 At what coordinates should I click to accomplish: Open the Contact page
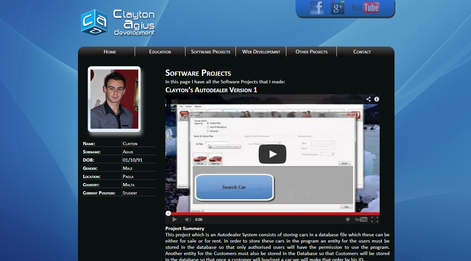[362, 52]
